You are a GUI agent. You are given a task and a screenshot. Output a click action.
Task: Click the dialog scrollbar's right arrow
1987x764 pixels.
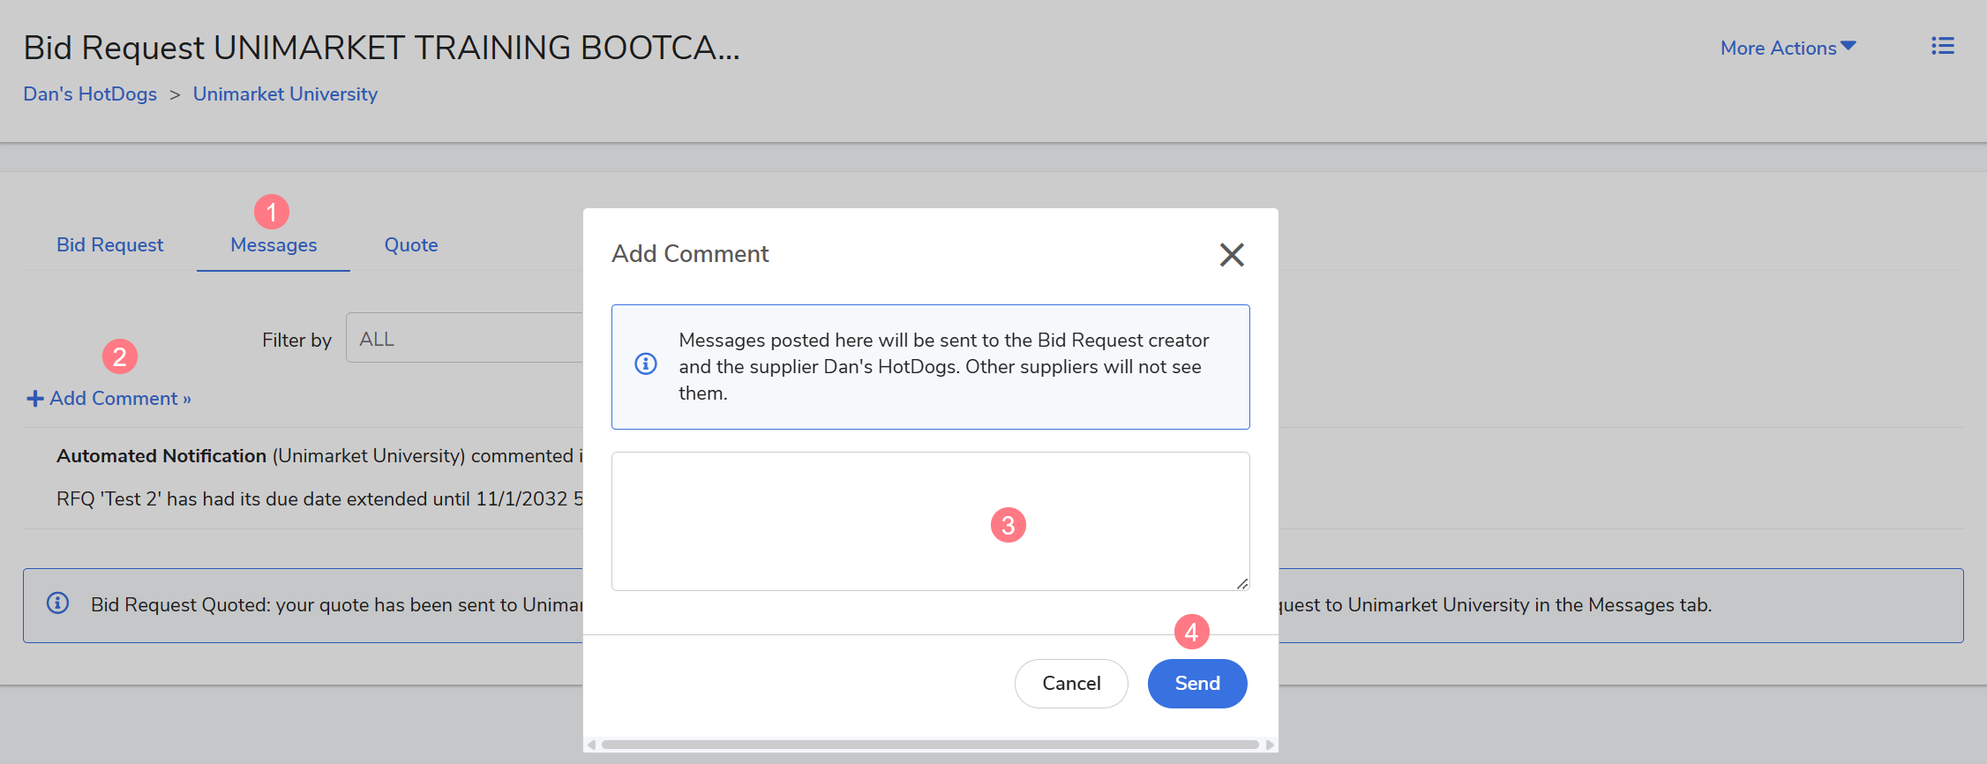(x=1270, y=745)
